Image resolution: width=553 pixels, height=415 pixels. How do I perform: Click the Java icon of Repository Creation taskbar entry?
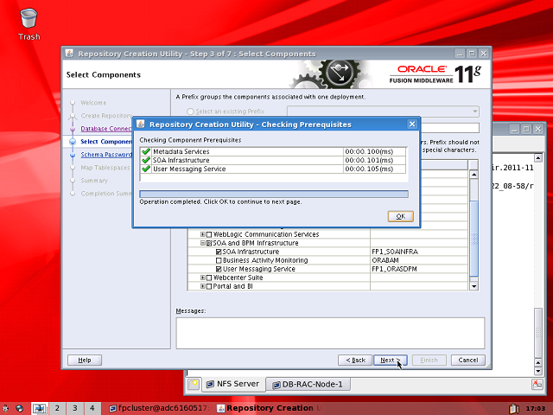220,408
